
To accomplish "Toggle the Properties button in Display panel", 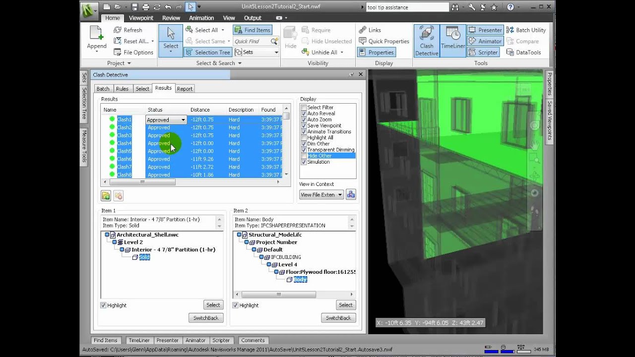I will point(376,52).
